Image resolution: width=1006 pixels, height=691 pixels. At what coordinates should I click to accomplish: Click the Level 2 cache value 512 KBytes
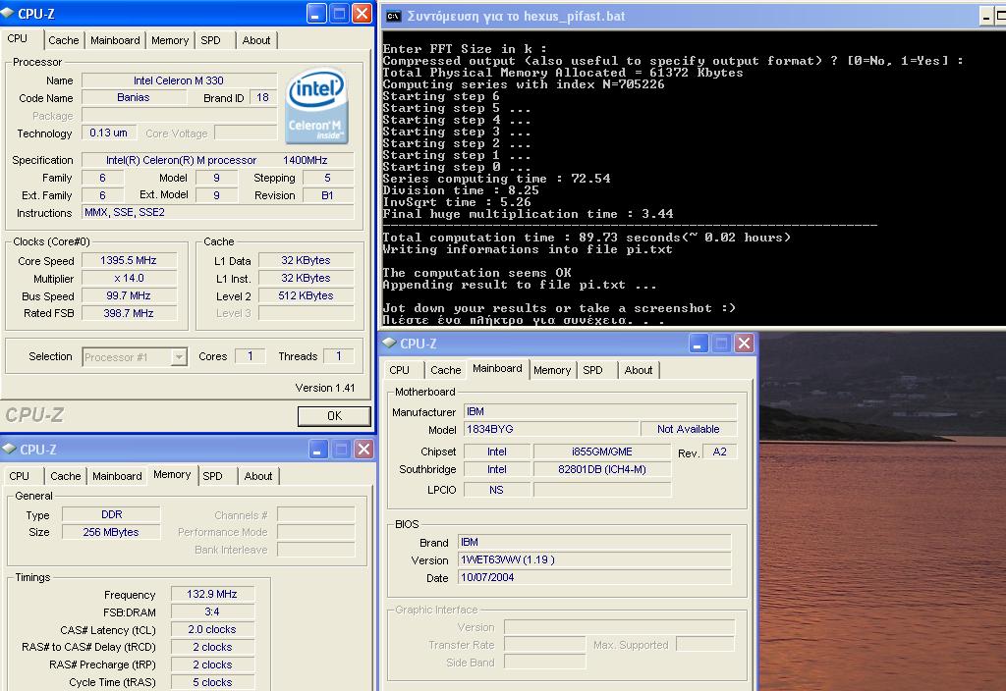(x=306, y=295)
